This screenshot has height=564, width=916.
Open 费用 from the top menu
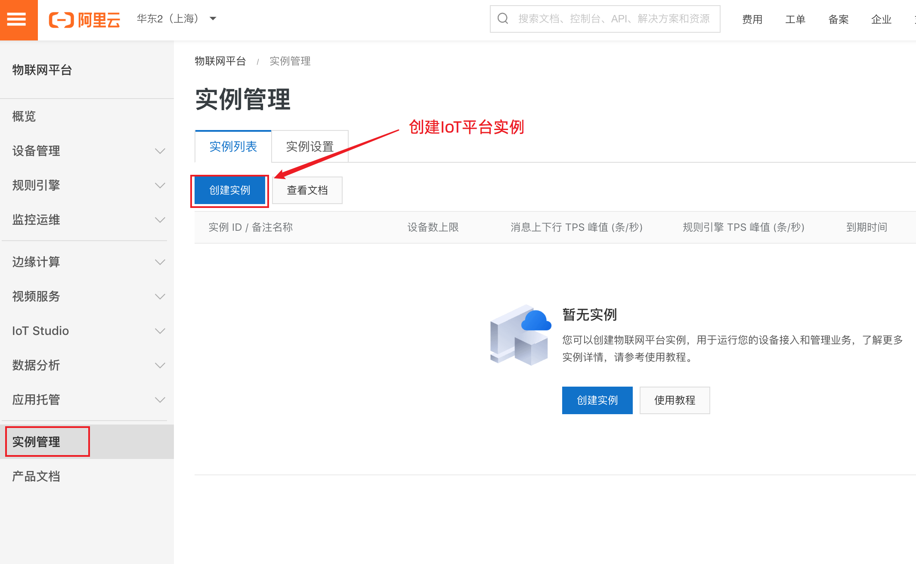[x=752, y=19]
